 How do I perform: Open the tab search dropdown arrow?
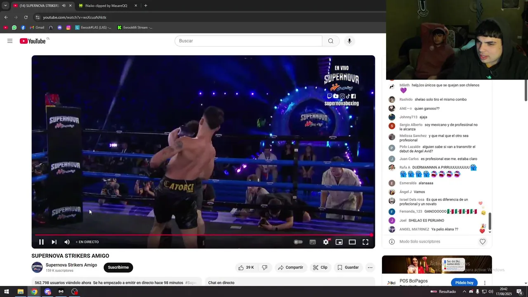click(x=5, y=5)
